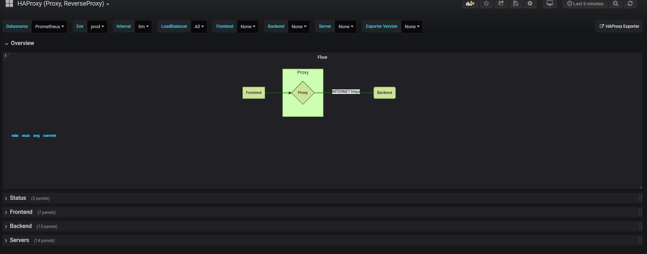Screen dimensions: 647x254
Task: Cycle view mode with monitor icon
Action: (x=550, y=4)
